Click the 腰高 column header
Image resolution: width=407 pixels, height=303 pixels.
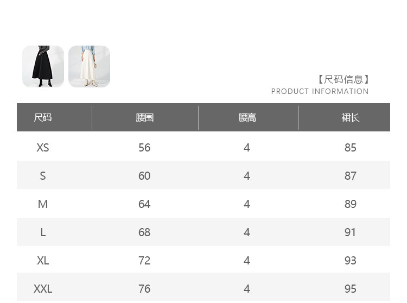click(x=247, y=117)
